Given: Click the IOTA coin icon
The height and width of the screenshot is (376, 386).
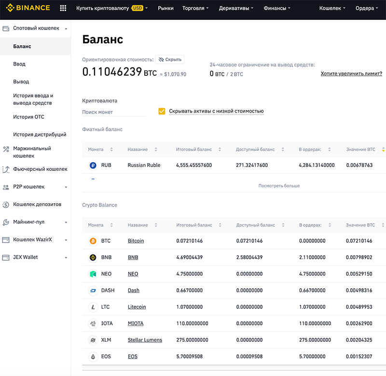Looking at the screenshot, I should pos(93,323).
